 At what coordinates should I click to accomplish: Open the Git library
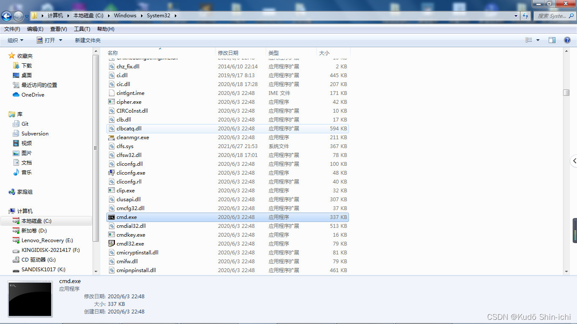(25, 124)
